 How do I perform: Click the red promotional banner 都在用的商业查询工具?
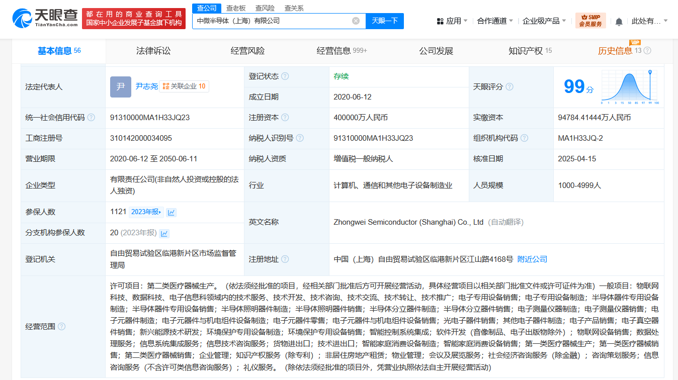(x=134, y=19)
